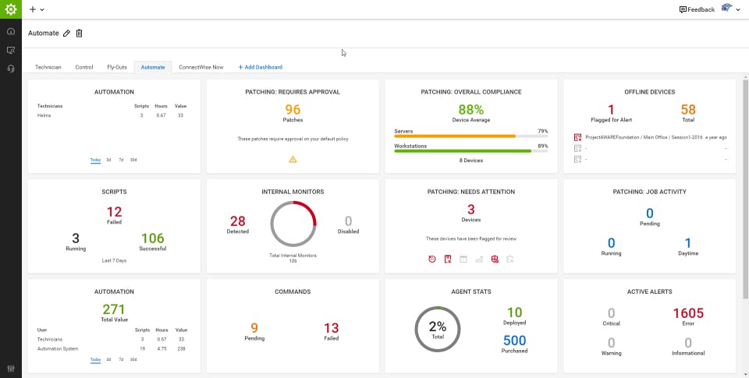The height and width of the screenshot is (378, 749).
Task: Expand the plus add-new dropdown
Action: 37,9
